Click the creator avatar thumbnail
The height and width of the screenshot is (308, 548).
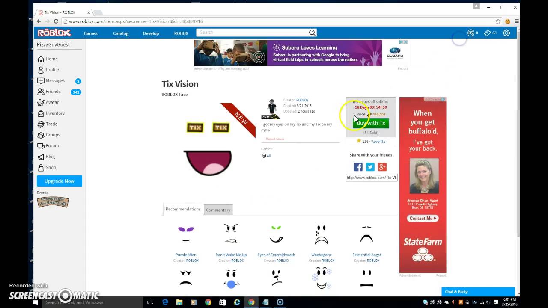271,109
